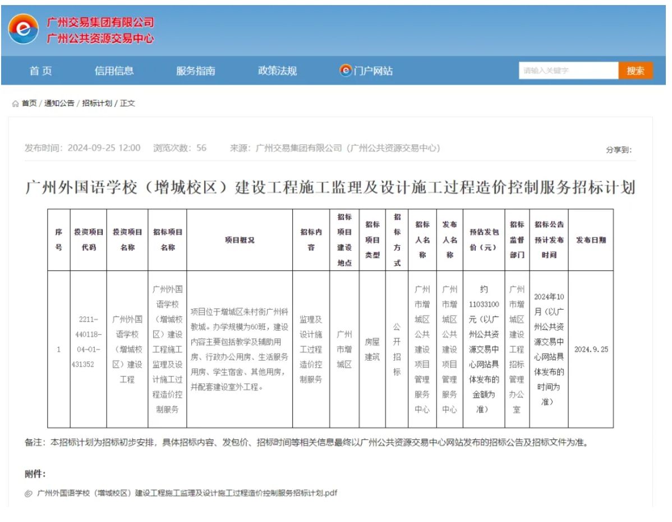
Task: Click the 分享到 share label
Action: pos(619,150)
